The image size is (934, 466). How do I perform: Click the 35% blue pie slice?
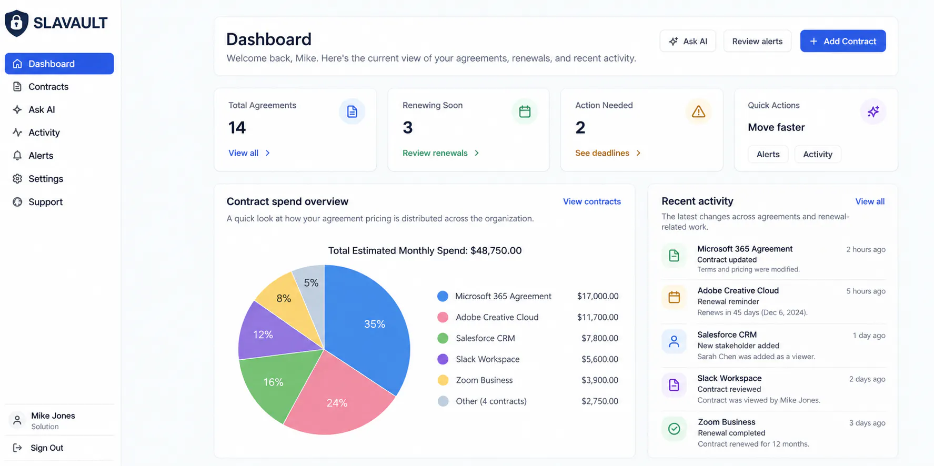[374, 325]
